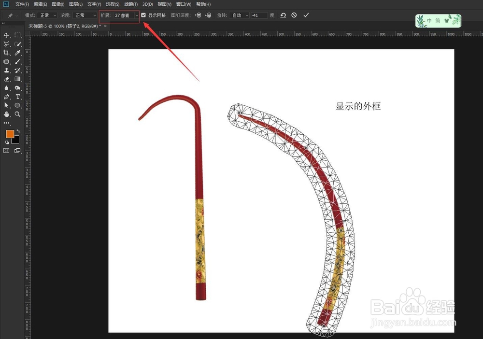Commit the puppet warp with checkmark
This screenshot has width=483, height=339.
click(306, 15)
